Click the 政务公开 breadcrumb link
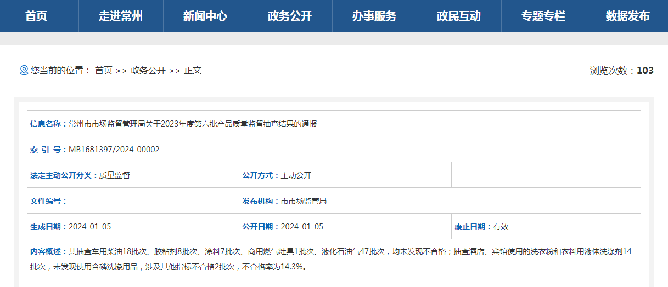 148,70
